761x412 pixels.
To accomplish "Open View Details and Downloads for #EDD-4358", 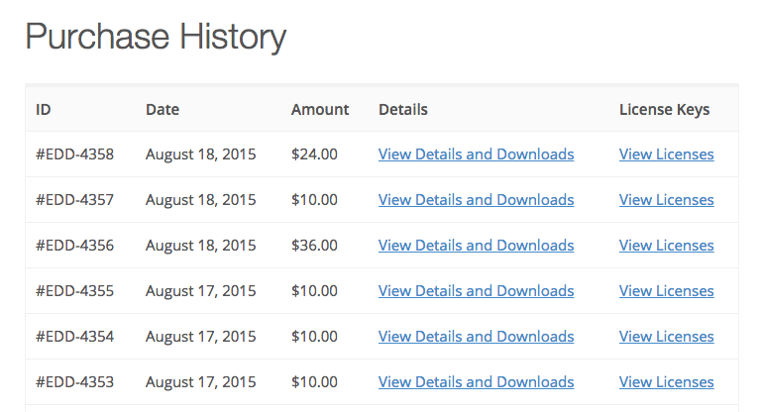I will (x=476, y=154).
